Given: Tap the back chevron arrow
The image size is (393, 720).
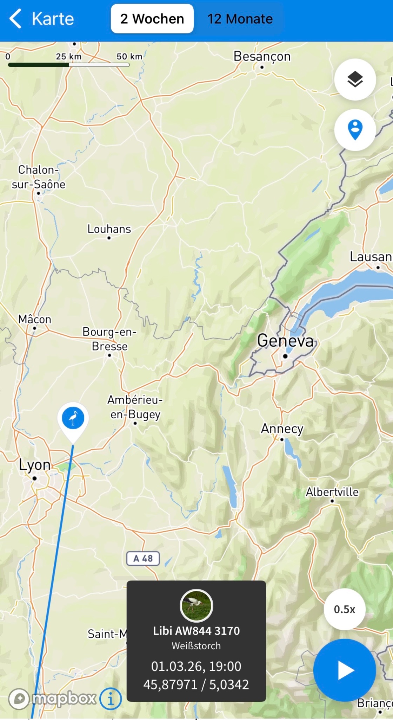Looking at the screenshot, I should pos(15,19).
